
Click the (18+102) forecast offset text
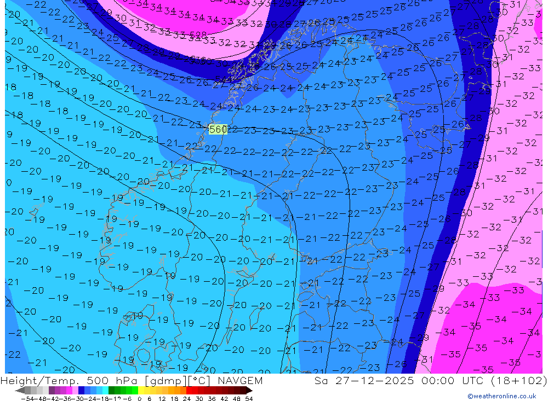[519, 380]
